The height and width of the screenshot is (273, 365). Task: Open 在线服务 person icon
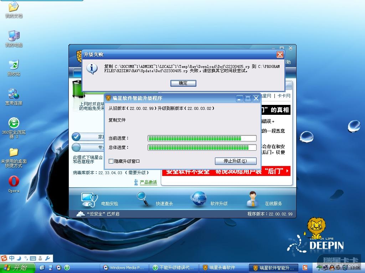pos(253,199)
